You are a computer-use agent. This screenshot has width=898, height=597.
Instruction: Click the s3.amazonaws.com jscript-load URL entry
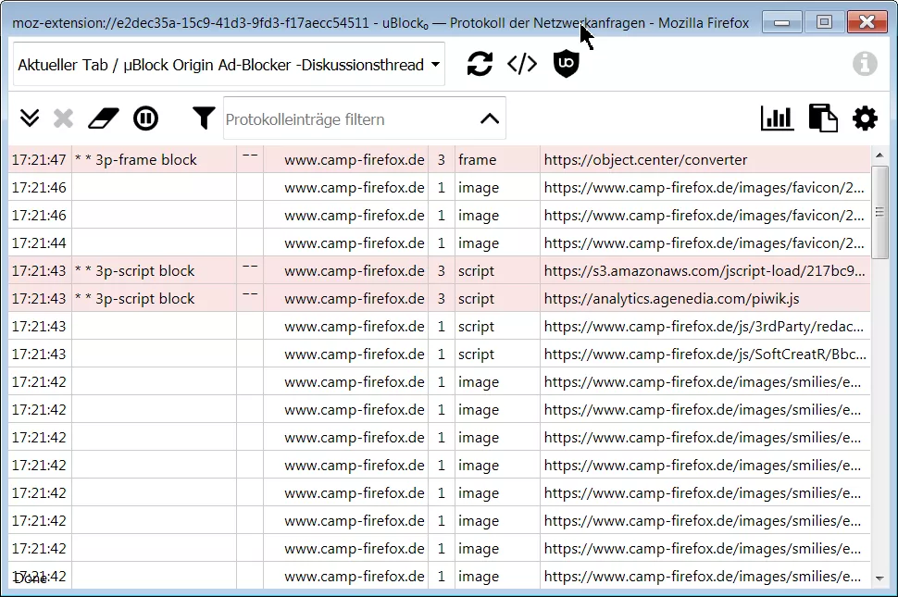point(705,271)
